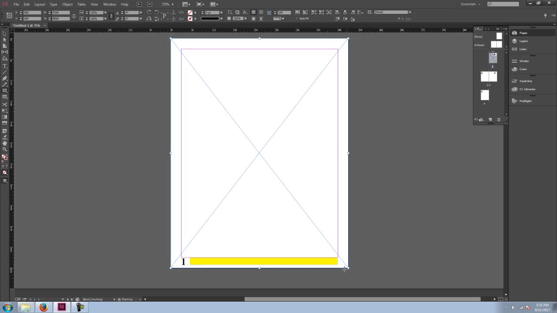Enable the Auto-Fit checkbox
Screen dimensions: 557x313
(297, 19)
